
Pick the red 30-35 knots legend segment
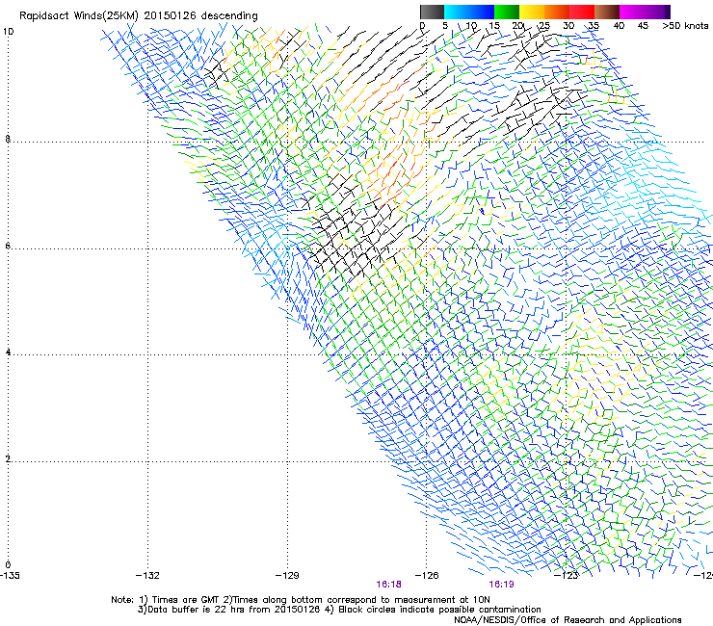[x=582, y=12]
